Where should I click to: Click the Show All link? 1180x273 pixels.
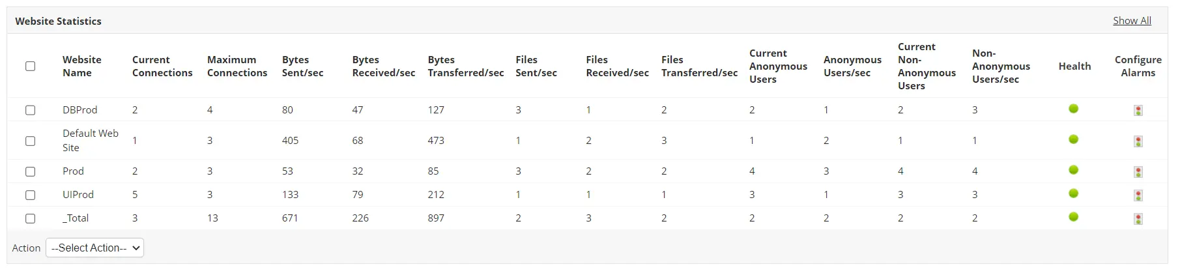pyautogui.click(x=1132, y=21)
